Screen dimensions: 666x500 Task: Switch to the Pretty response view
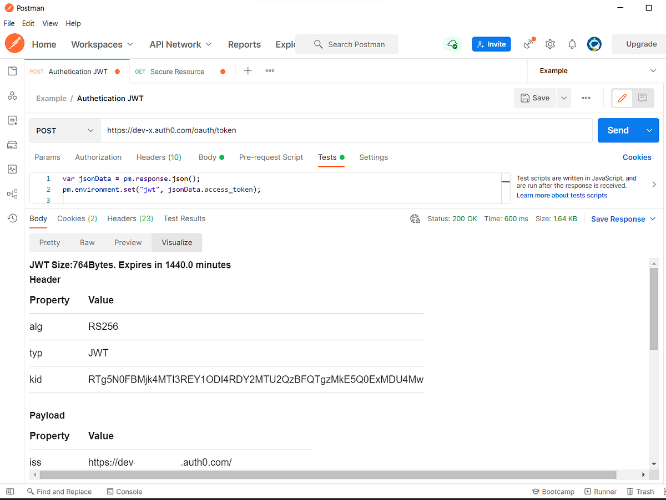click(x=49, y=242)
